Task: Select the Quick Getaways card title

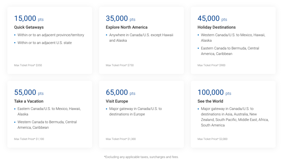Action: [x=29, y=27]
